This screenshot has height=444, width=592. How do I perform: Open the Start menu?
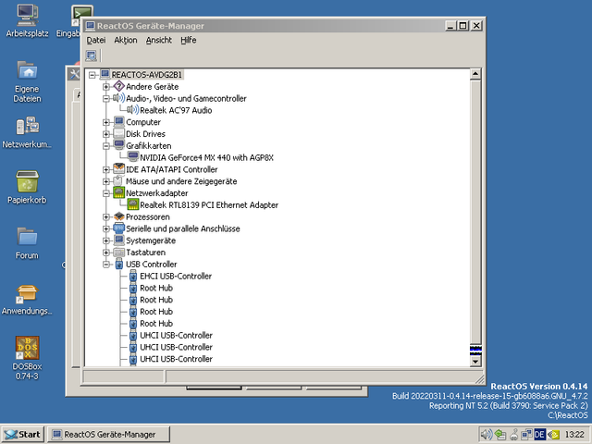[22, 434]
